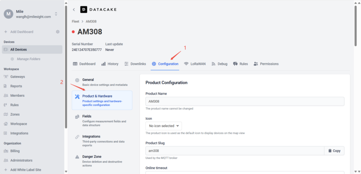This screenshot has height=174, width=361.
Task: Click the Reports document icon
Action: tap(6, 86)
